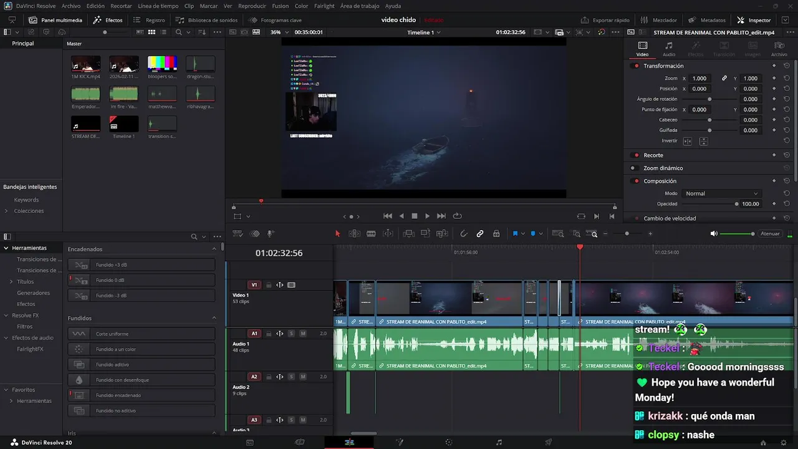Open the Fairlight page music-note icon

(x=499, y=442)
